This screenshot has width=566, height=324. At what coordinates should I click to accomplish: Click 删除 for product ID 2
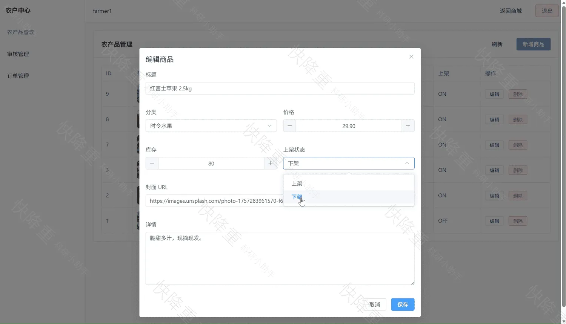pyautogui.click(x=518, y=196)
